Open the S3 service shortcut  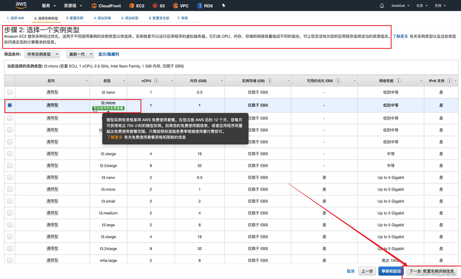point(159,6)
